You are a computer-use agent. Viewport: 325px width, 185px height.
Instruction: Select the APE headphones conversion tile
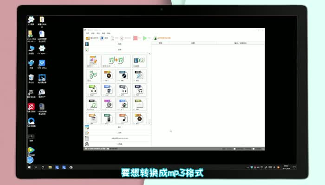124,90
